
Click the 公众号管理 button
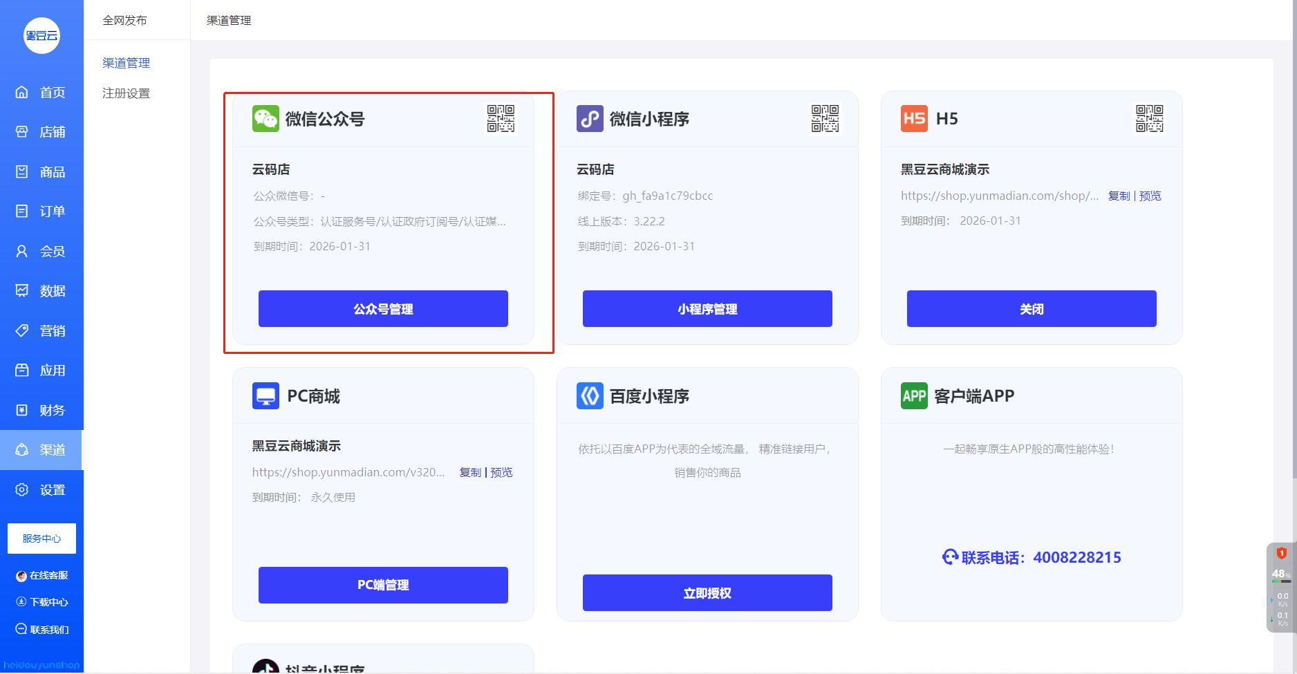pyautogui.click(x=383, y=309)
